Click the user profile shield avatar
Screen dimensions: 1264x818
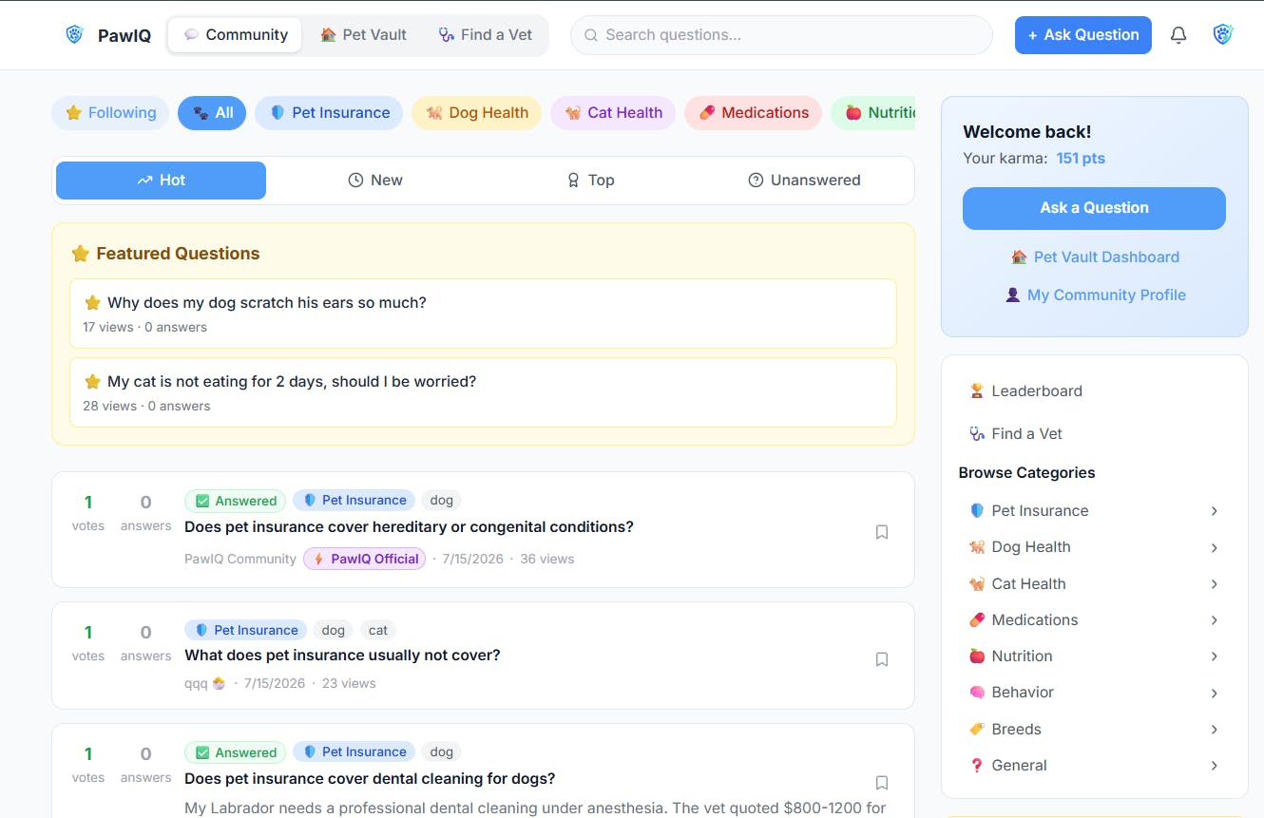[1223, 35]
